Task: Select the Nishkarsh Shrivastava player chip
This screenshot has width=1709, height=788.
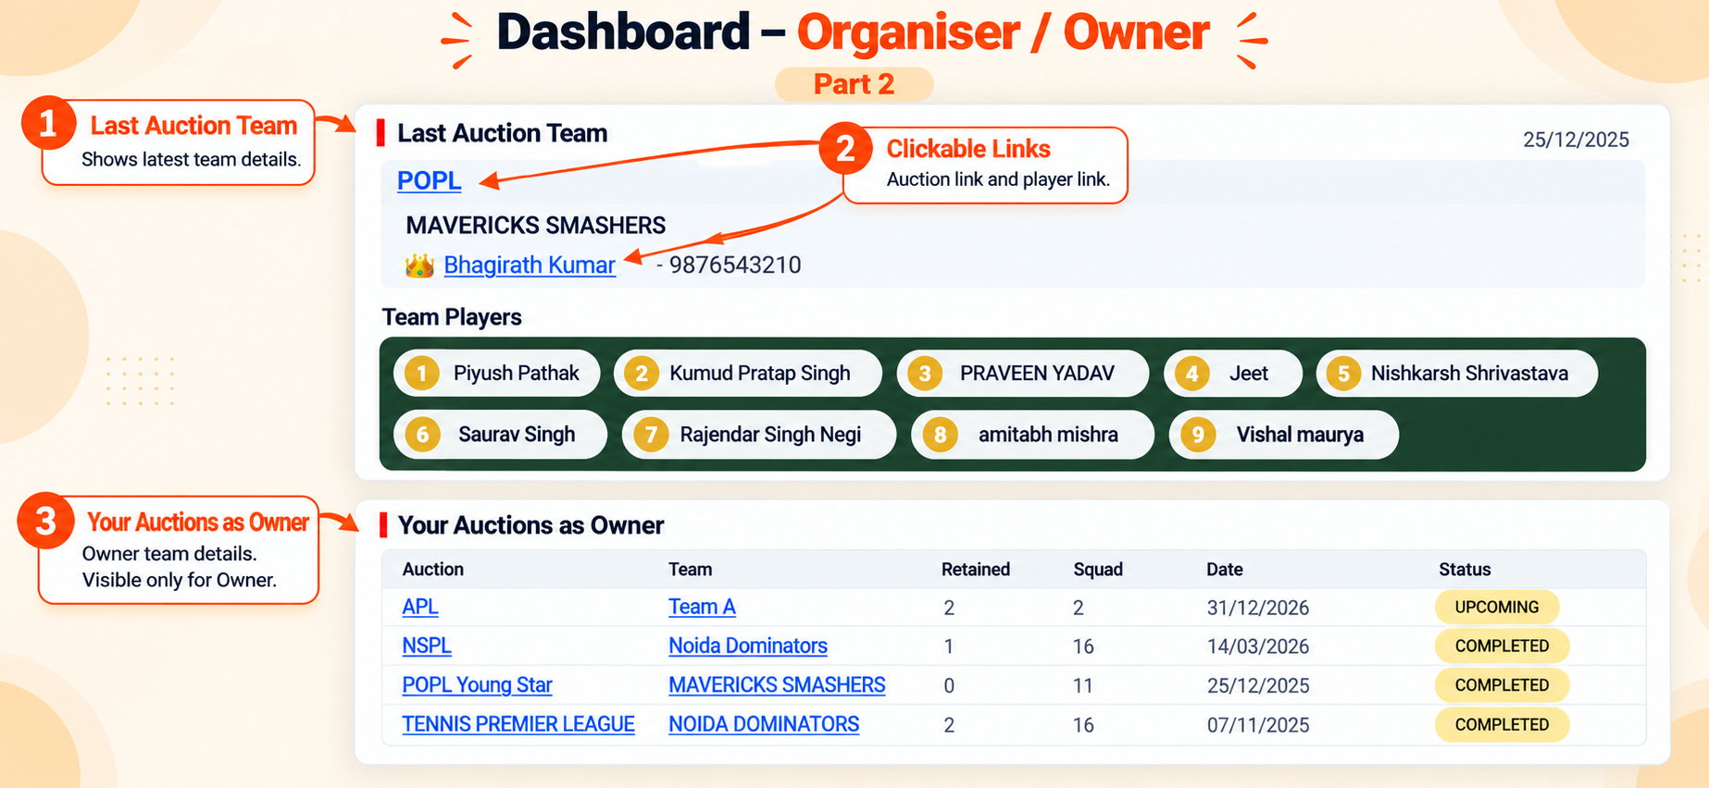Action: (x=1456, y=374)
